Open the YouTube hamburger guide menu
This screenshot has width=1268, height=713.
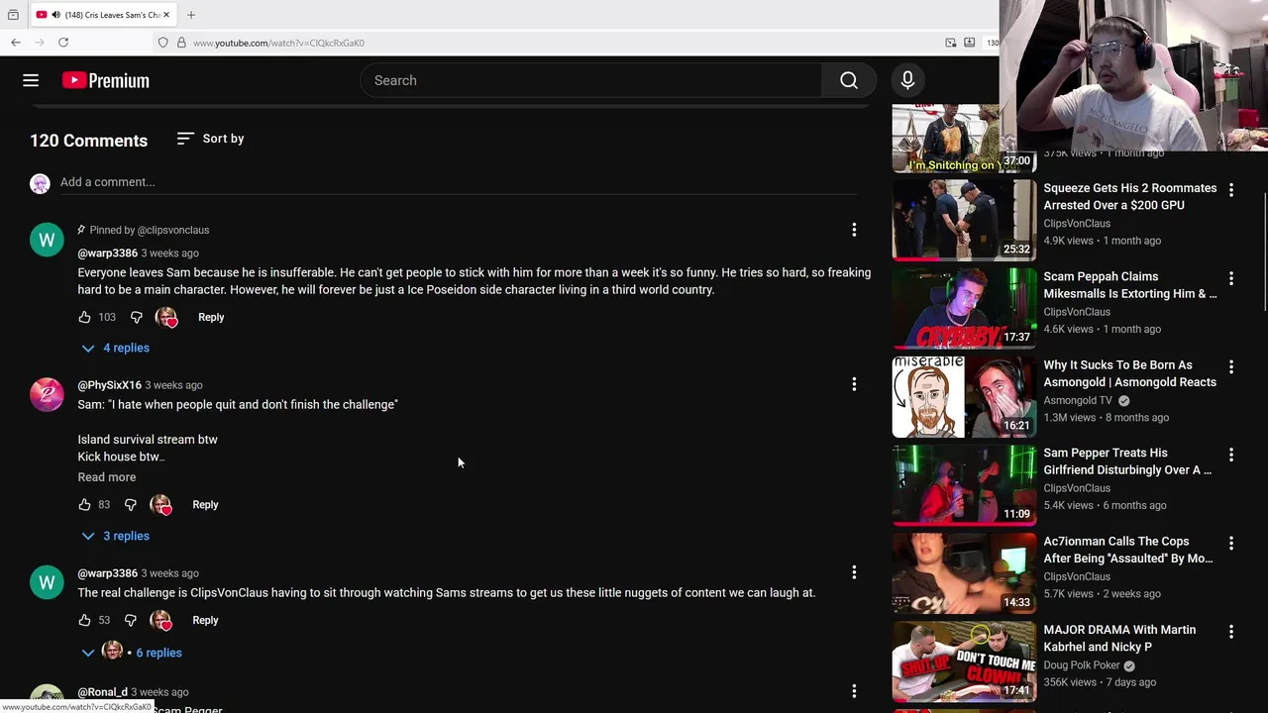click(x=31, y=80)
